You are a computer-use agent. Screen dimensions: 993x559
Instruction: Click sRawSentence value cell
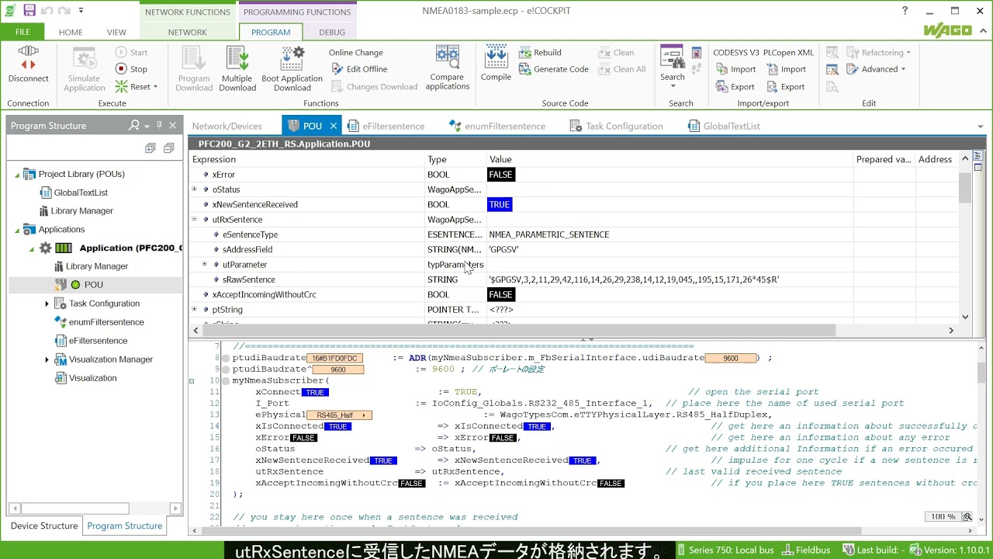click(669, 279)
